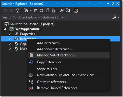123x97 pixels.
Task: Click the Pending Changes Filter clock icon
Action: coord(26,11)
